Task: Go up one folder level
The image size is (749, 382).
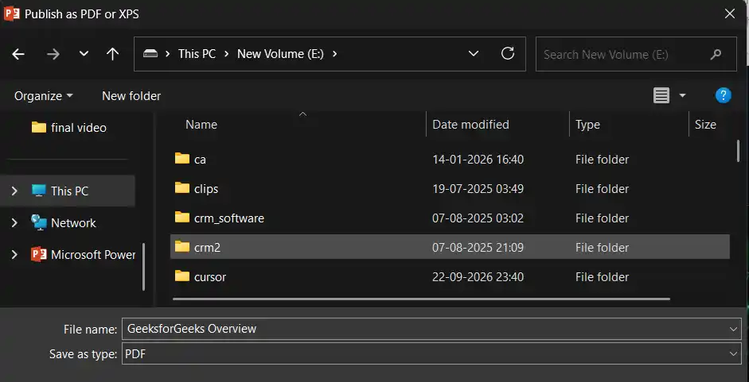Action: click(x=112, y=54)
